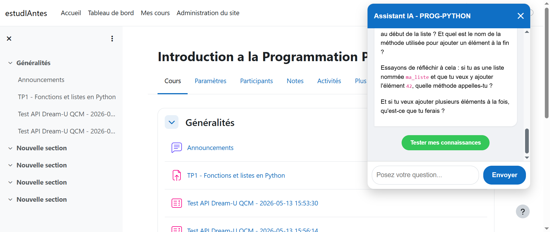Collapse Généralités in the course index sidebar

10,63
